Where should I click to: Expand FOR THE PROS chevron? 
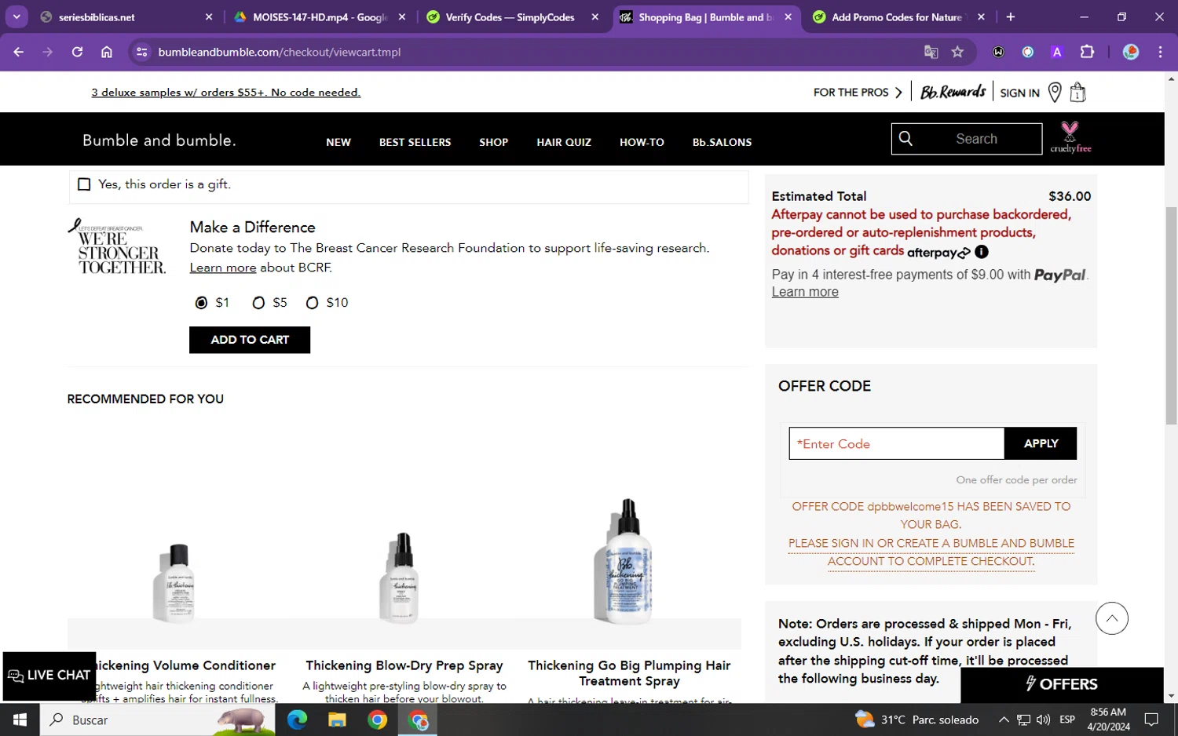click(898, 93)
